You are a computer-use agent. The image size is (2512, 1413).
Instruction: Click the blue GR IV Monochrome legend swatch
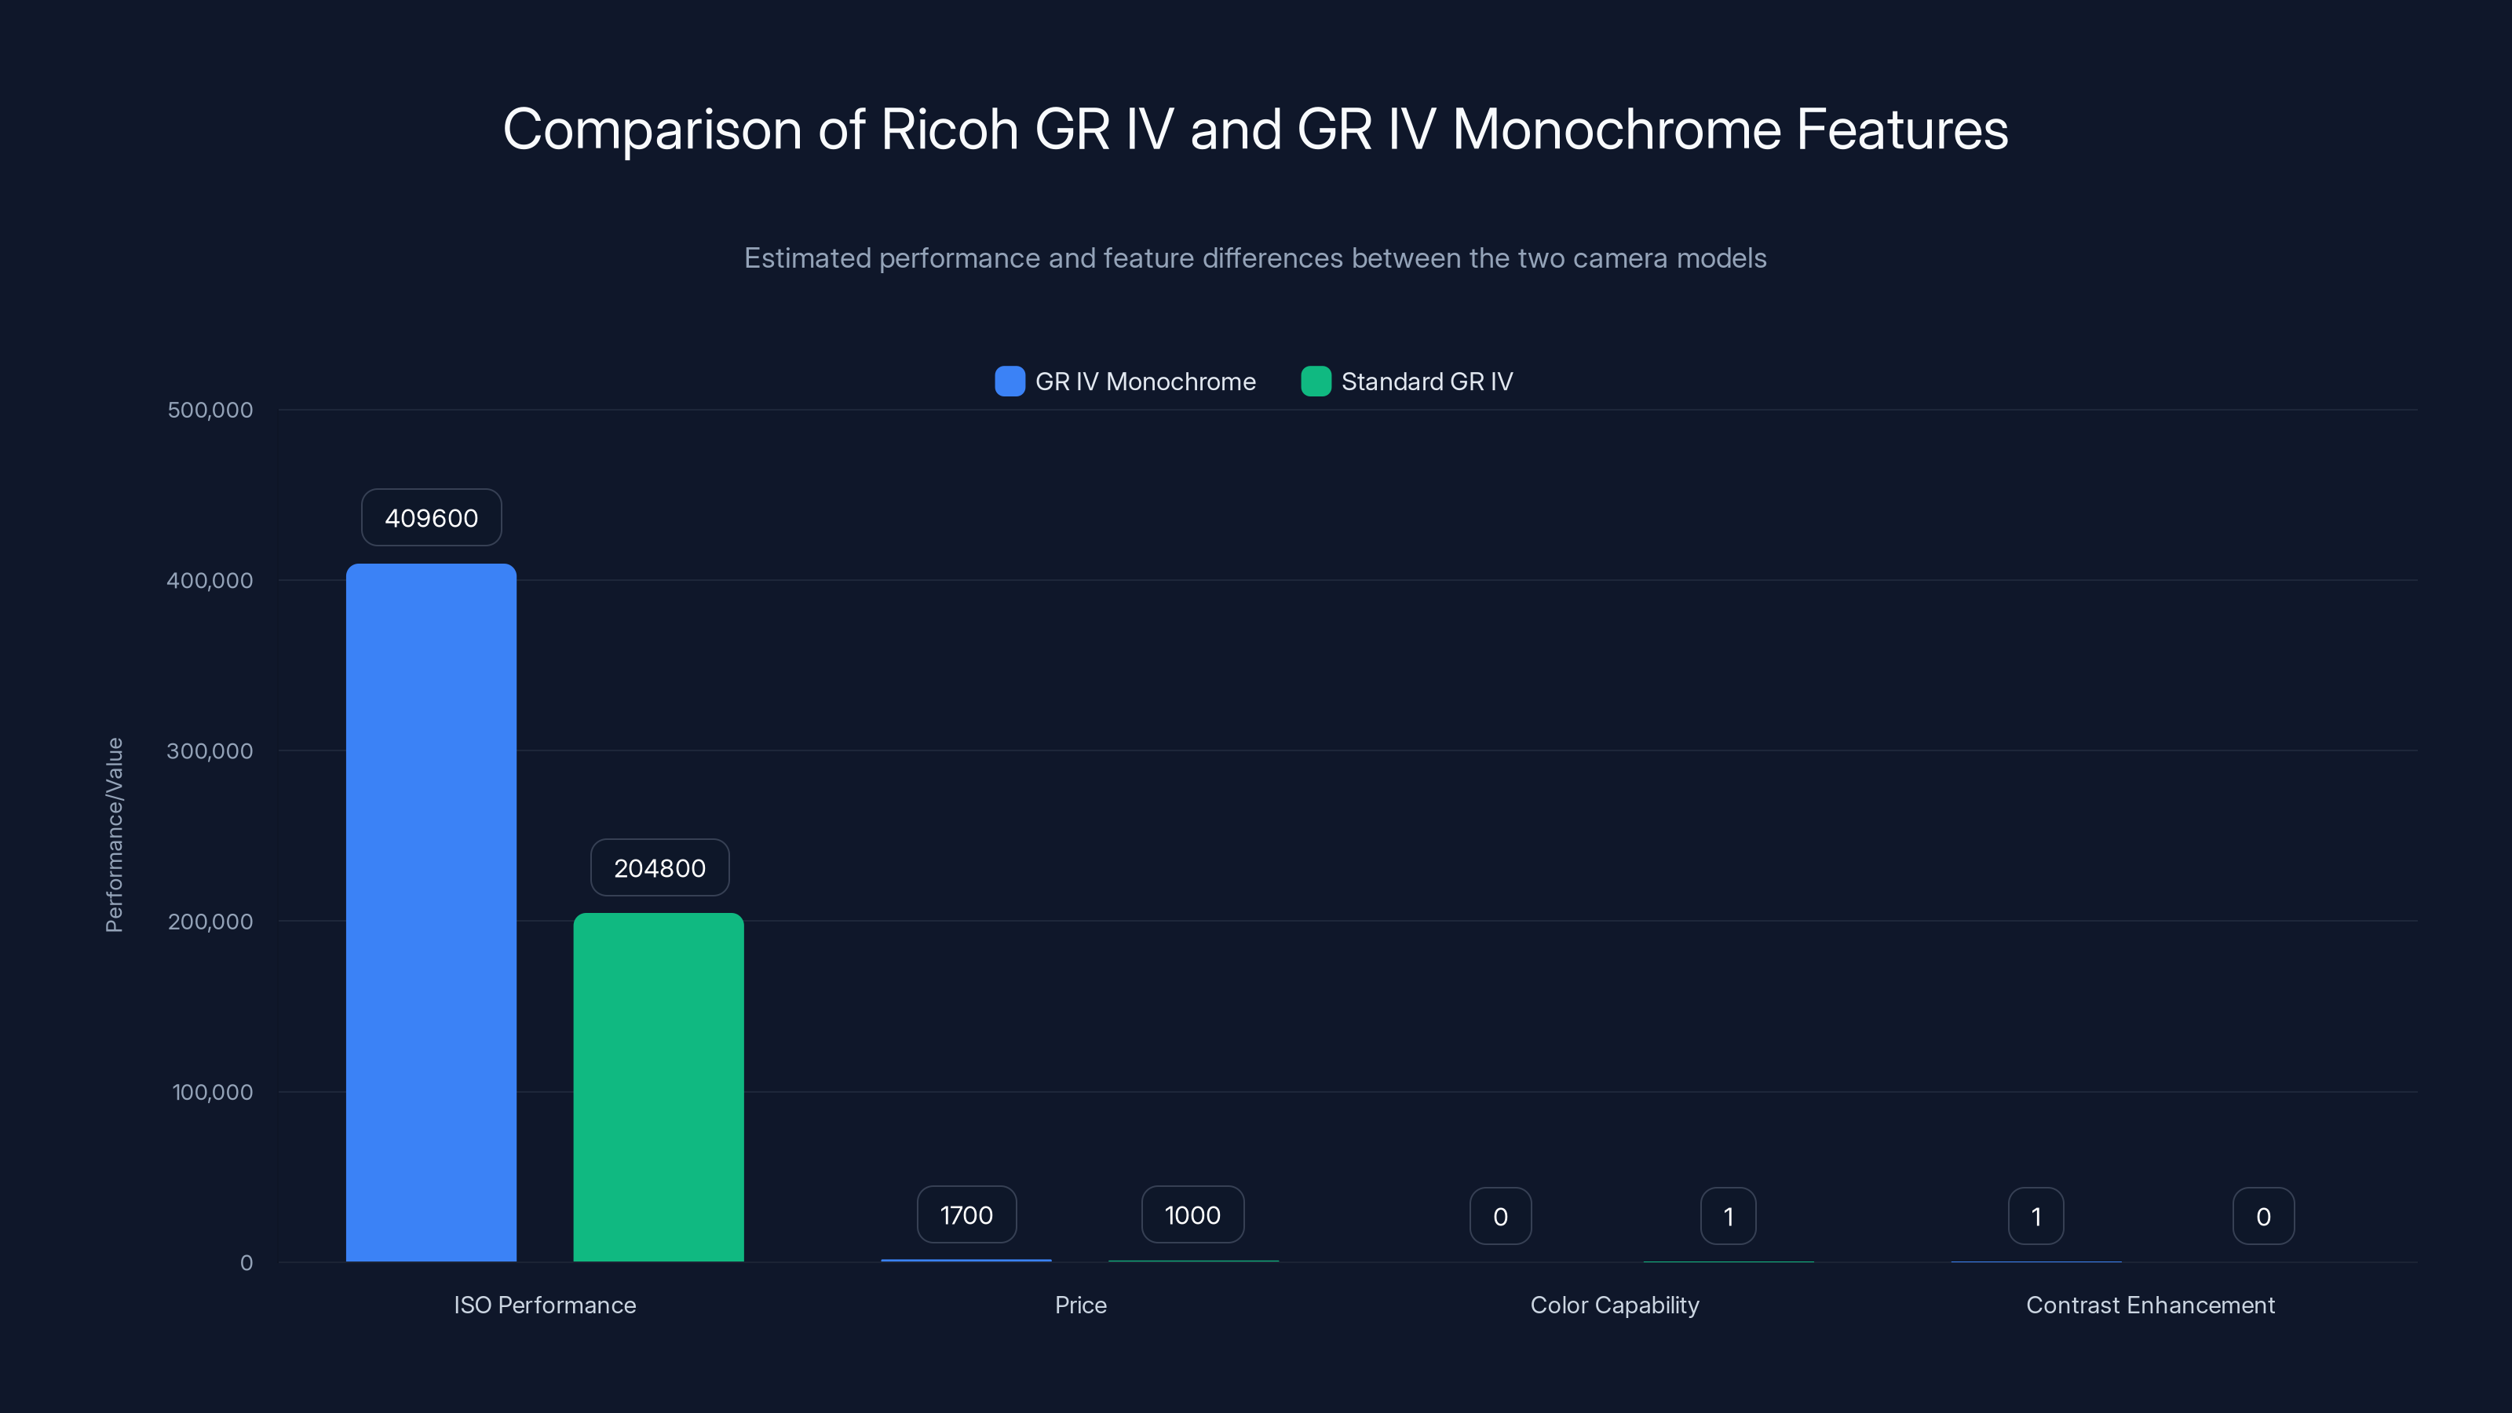1010,382
